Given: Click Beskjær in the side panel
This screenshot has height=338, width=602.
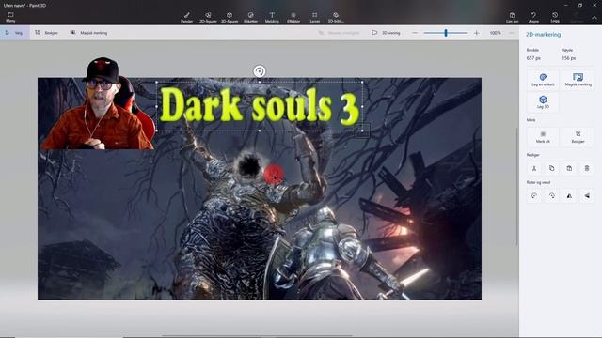Looking at the screenshot, I should tap(578, 137).
